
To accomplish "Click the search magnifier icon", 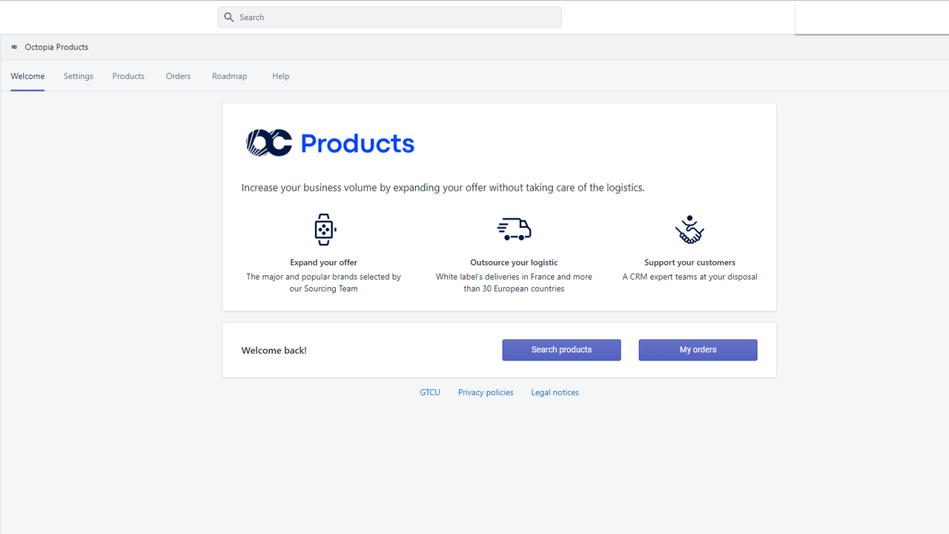I will (229, 17).
